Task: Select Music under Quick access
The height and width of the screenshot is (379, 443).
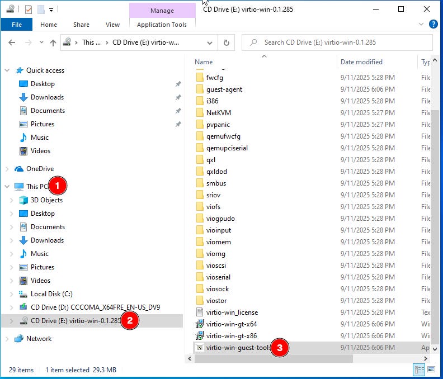Action: (x=40, y=138)
